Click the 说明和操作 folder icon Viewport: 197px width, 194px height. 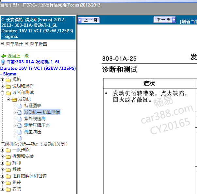coord(8,87)
